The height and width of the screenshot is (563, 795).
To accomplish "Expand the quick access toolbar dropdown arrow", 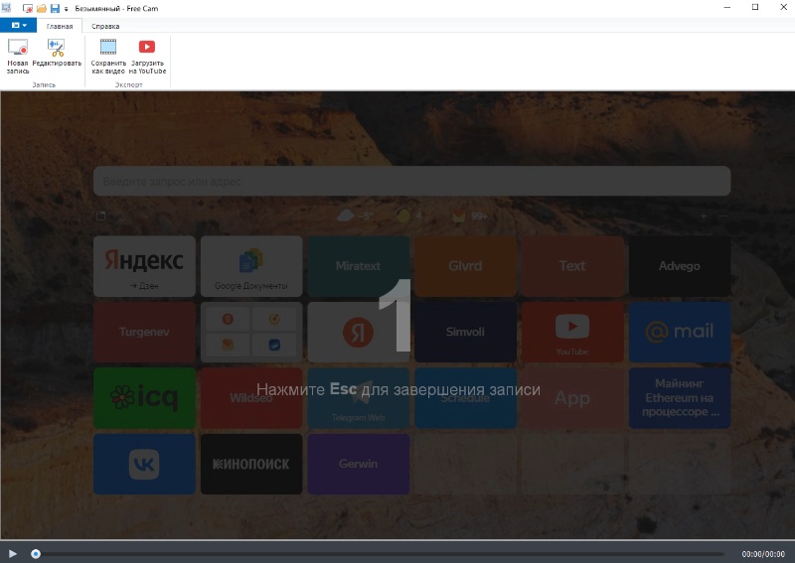I will coord(66,9).
